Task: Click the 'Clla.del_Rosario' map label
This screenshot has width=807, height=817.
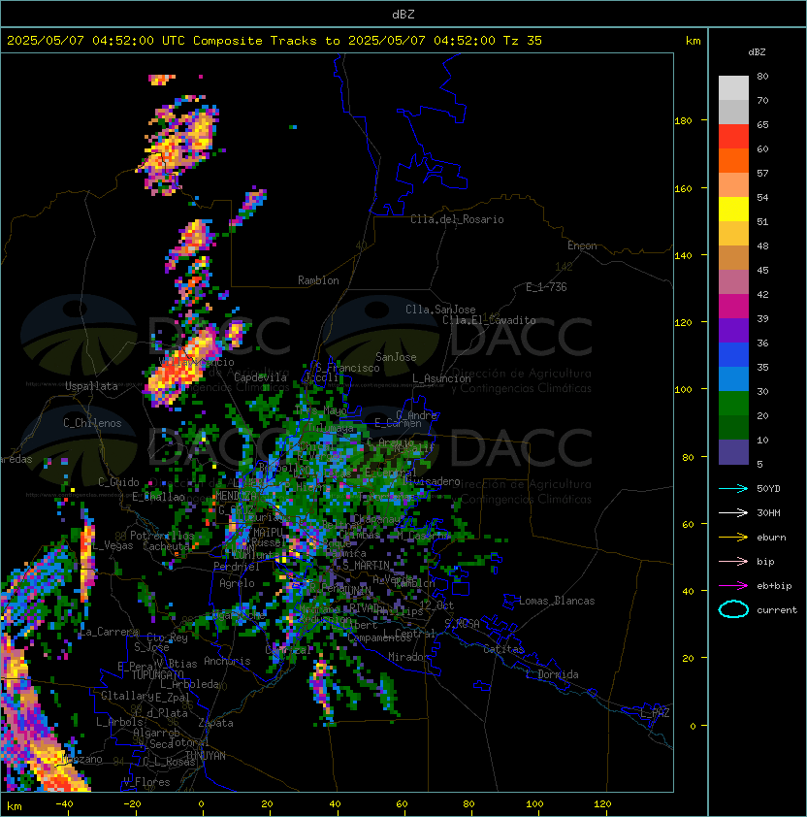Action: coord(457,219)
